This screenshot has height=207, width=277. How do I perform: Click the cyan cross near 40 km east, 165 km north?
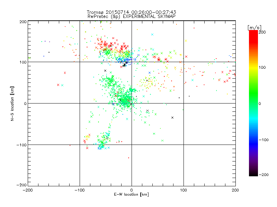[x=152, y=34]
